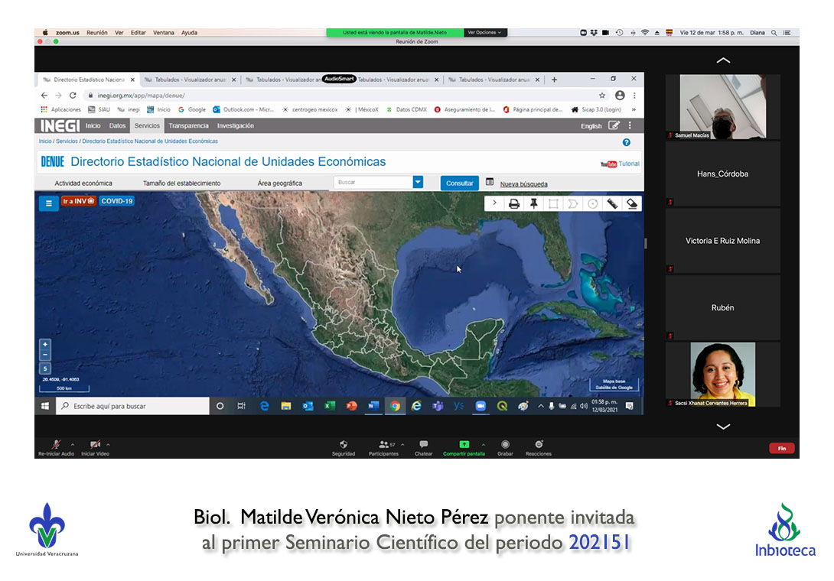Select the pin marker tool on map
The image size is (834, 581).
(x=534, y=203)
